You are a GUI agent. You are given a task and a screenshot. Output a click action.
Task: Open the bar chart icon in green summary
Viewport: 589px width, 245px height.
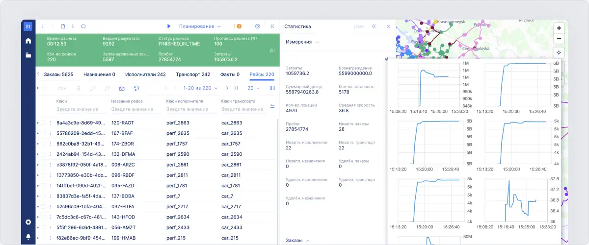[272, 50]
